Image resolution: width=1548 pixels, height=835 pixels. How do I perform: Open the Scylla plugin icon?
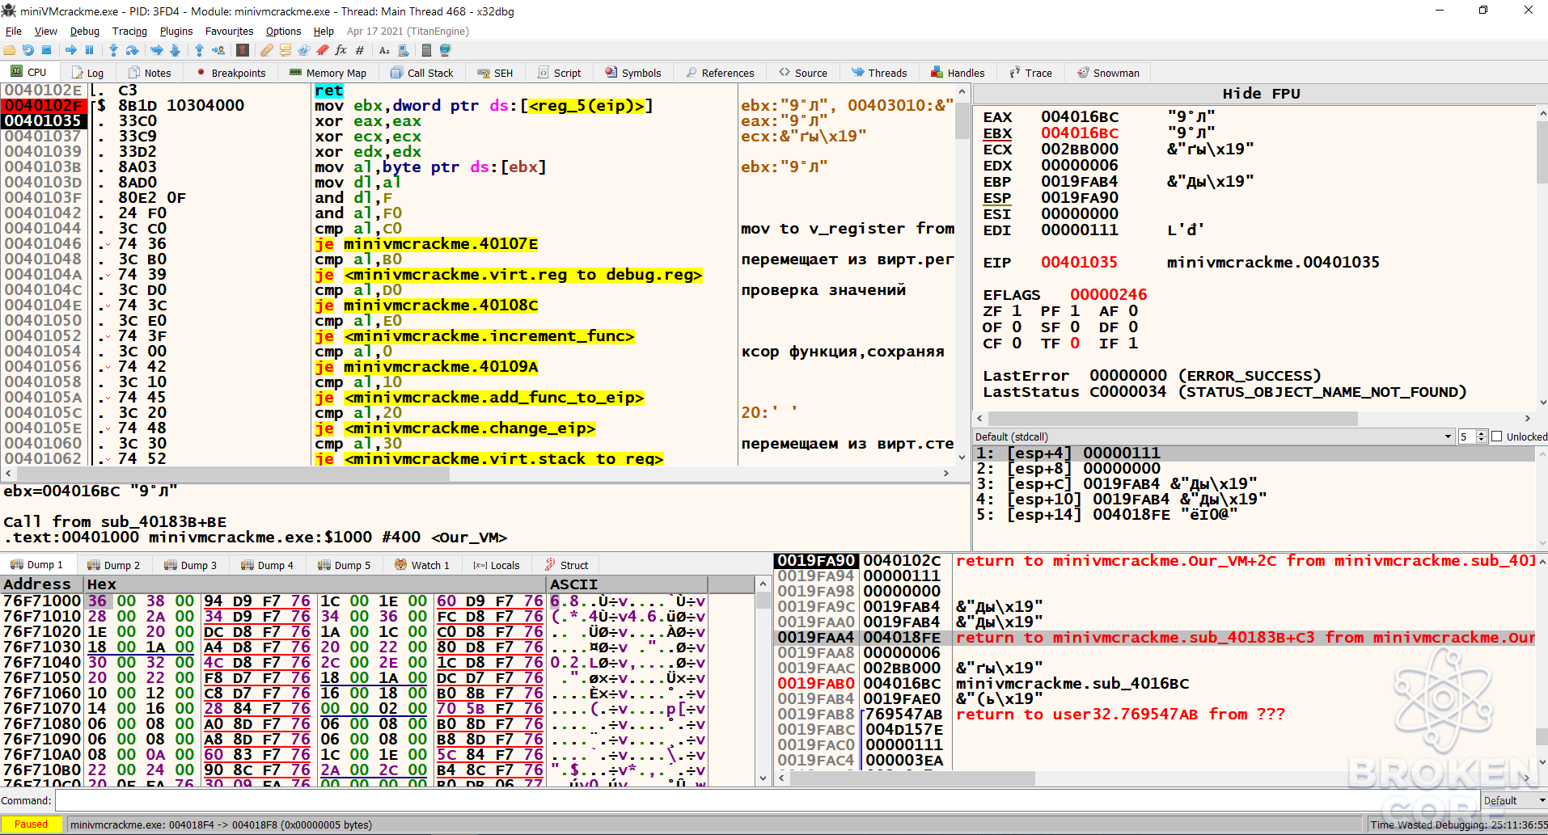(242, 50)
